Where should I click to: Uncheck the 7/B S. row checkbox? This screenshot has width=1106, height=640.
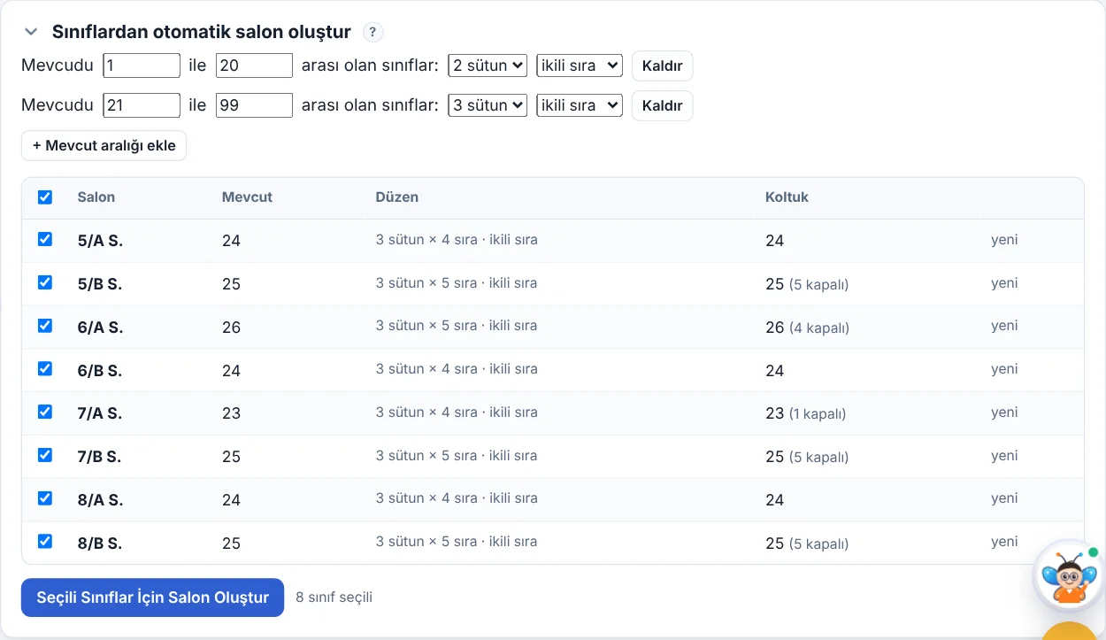point(45,455)
